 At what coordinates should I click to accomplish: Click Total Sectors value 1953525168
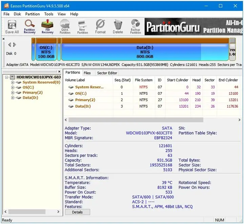coord(161,165)
